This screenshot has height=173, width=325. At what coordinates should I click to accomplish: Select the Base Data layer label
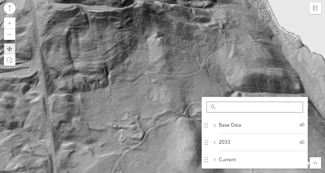pyautogui.click(x=230, y=125)
